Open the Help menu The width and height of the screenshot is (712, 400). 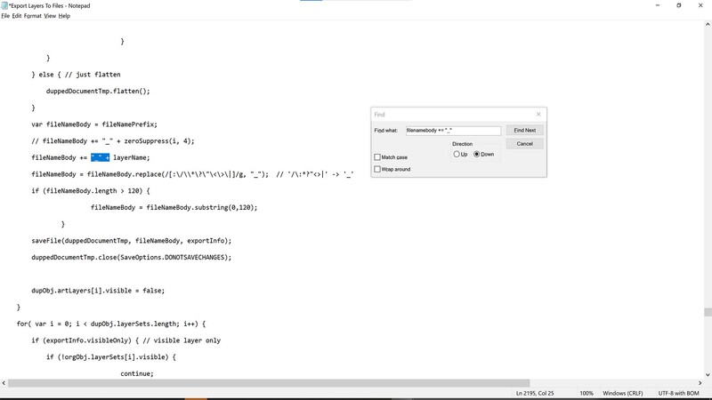(x=64, y=16)
